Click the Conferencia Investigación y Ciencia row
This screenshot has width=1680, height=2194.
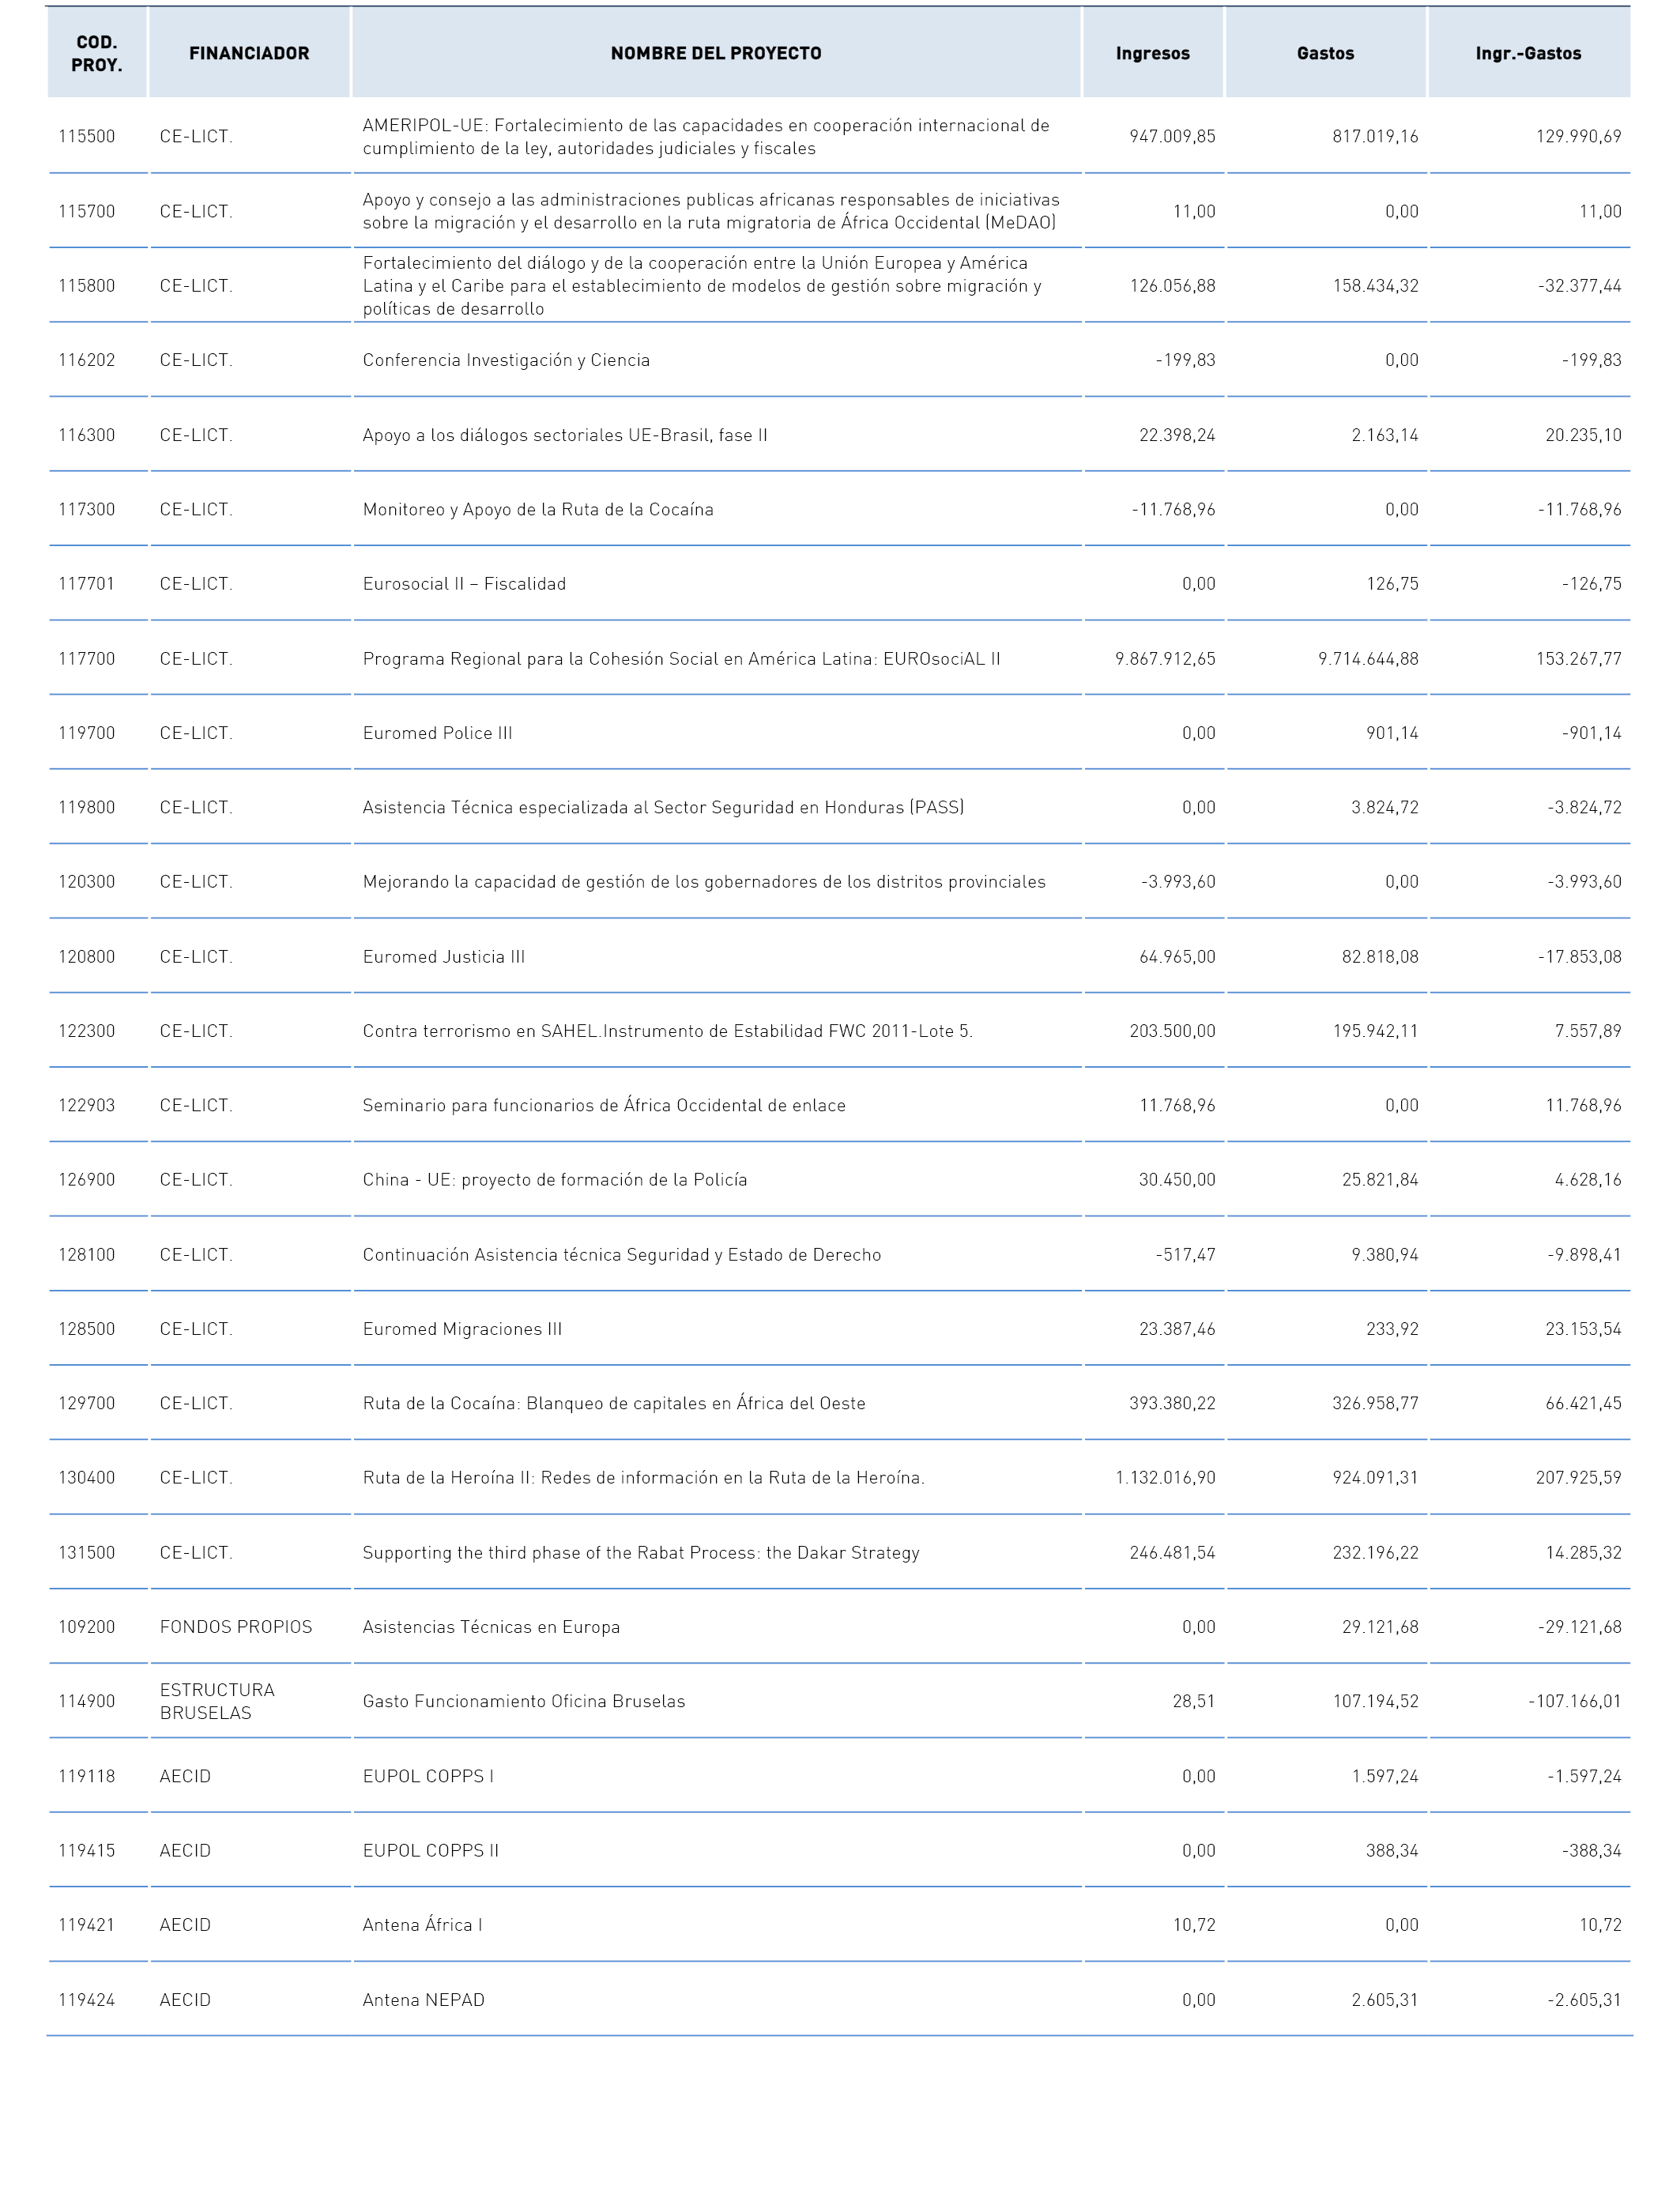(839, 360)
